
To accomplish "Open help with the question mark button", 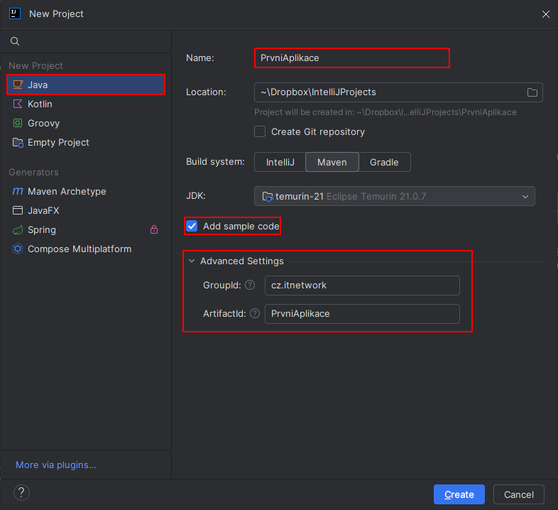I will point(21,493).
